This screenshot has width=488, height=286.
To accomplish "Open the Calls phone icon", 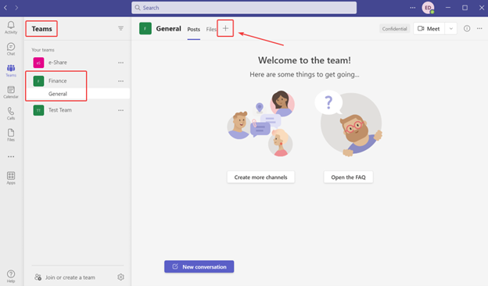I will (11, 111).
